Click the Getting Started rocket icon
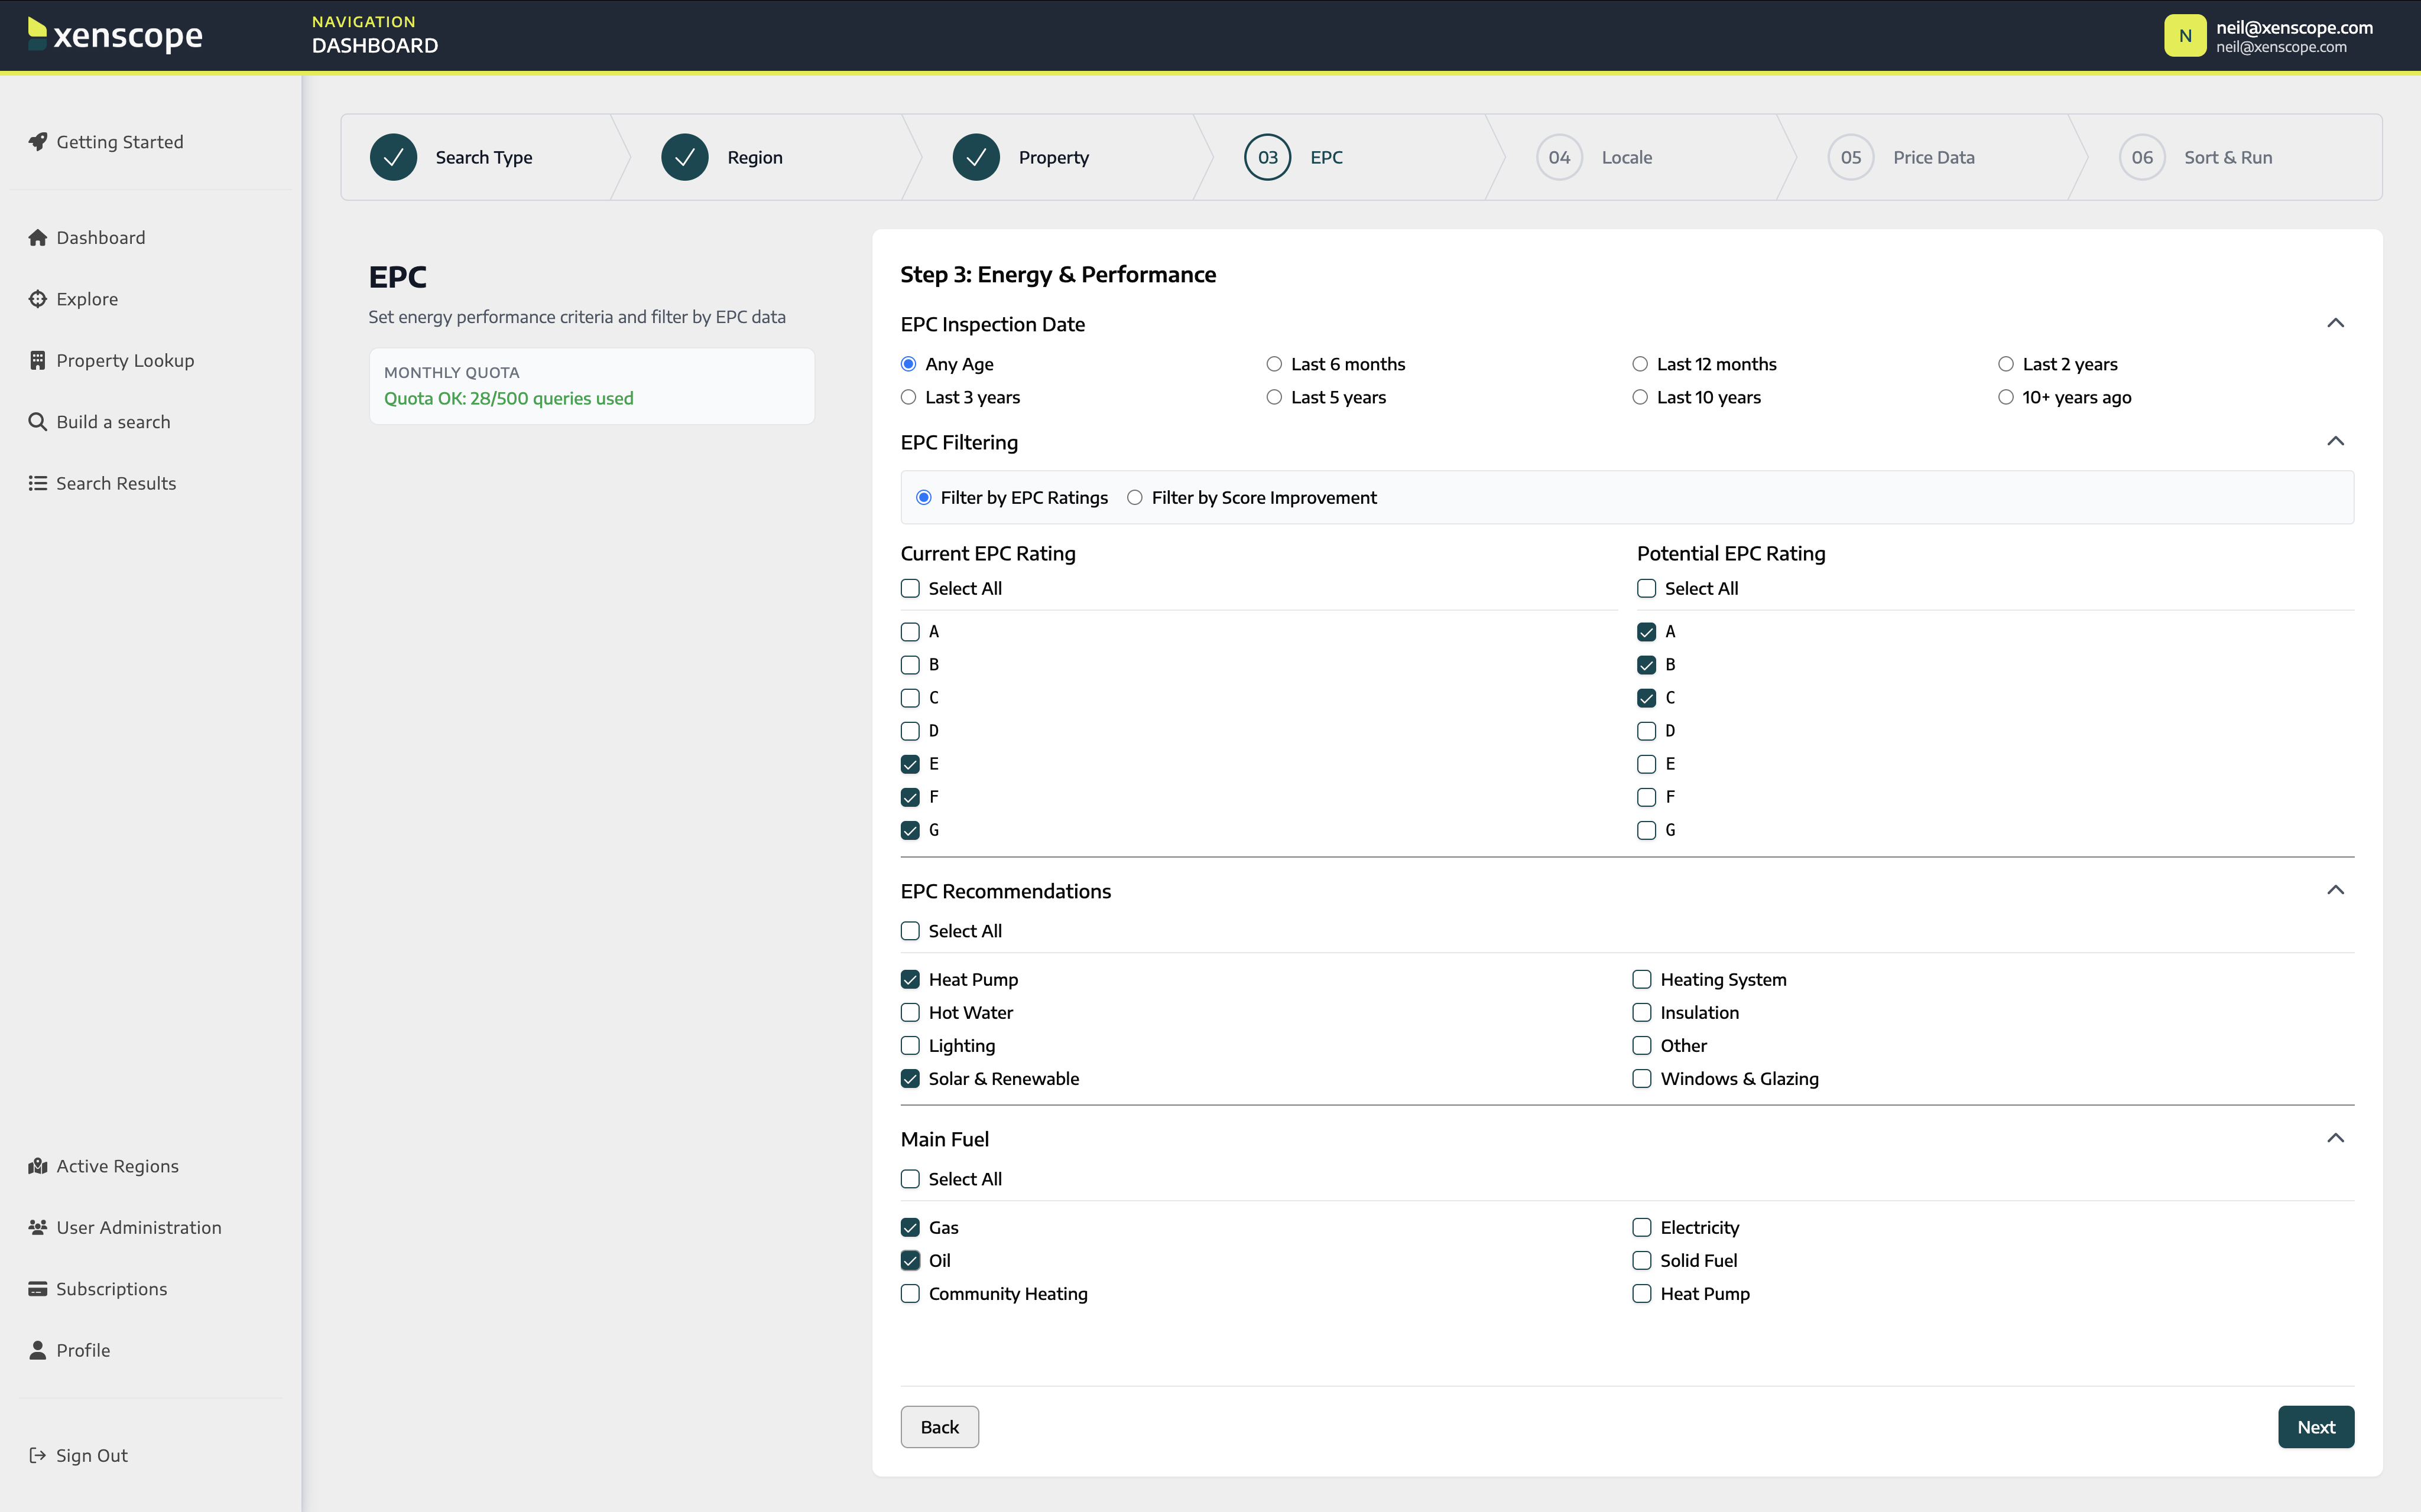Viewport: 2421px width, 1512px height. [x=38, y=142]
